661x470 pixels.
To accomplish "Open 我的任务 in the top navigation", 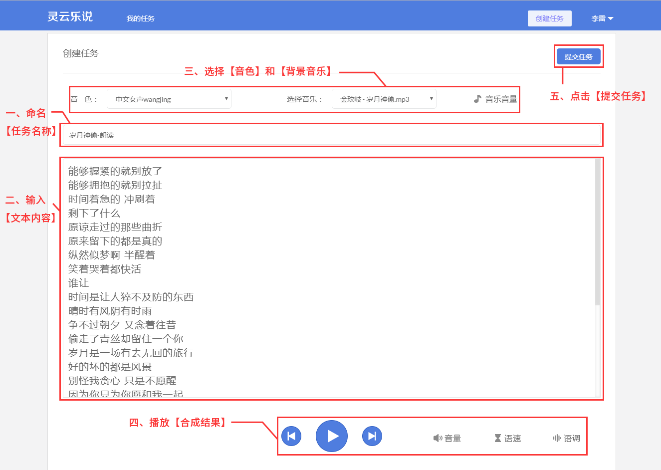I will [x=140, y=18].
